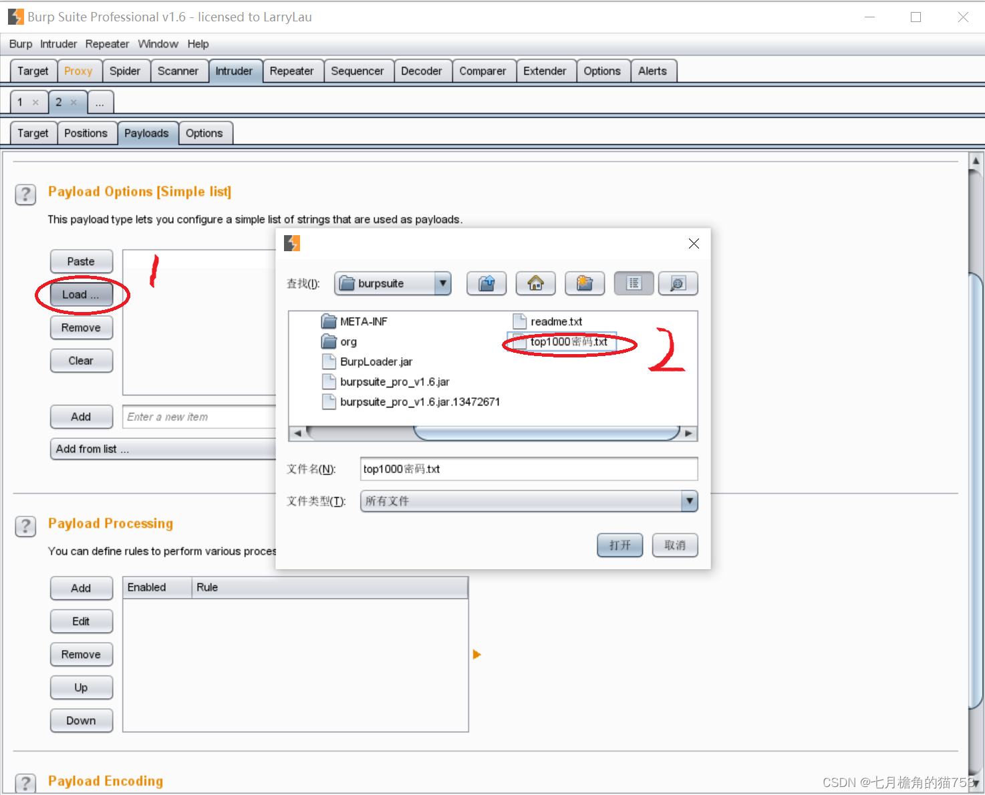This screenshot has width=985, height=795.
Task: Click the file name input field
Action: 529,469
